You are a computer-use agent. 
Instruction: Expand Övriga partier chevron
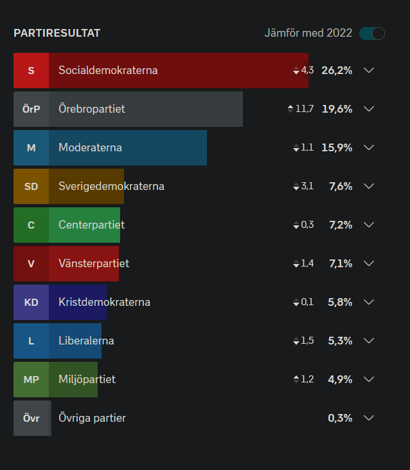pyautogui.click(x=369, y=418)
